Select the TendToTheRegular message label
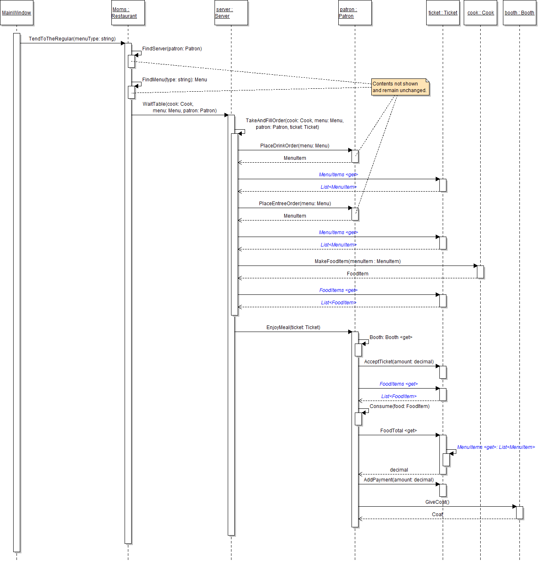The image size is (538, 562). coord(72,39)
